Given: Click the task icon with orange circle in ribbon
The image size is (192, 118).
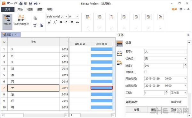Looking at the screenshot, I should [88, 17].
